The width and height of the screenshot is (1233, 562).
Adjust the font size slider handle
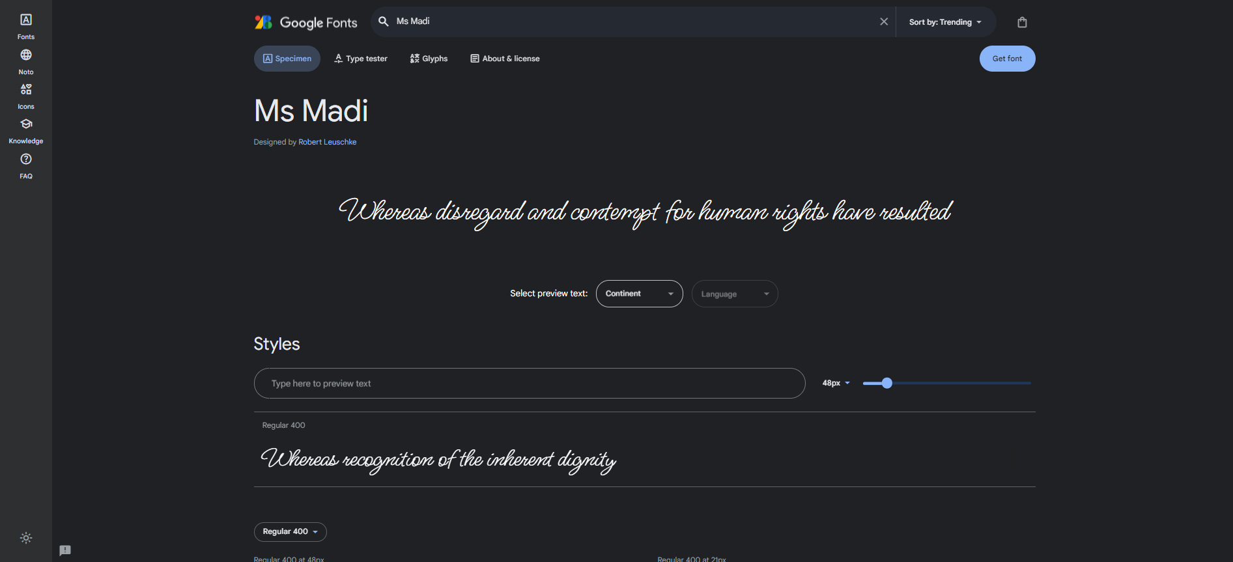(886, 383)
